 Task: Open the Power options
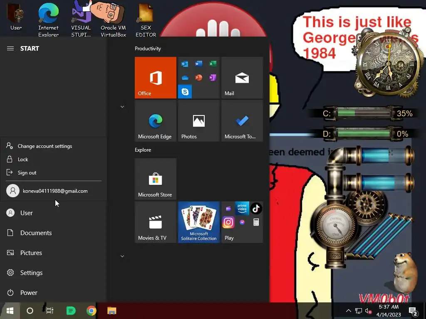tap(53, 293)
